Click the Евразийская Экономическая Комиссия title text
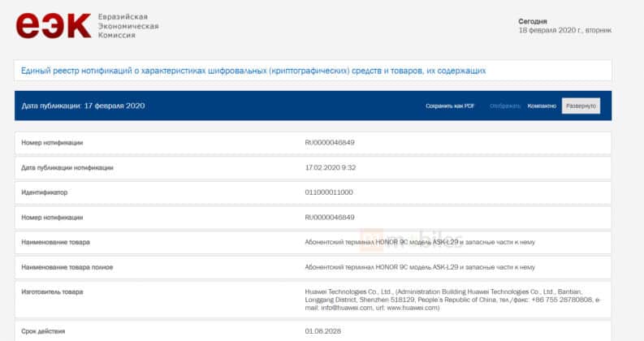644x341 pixels. pos(128,26)
